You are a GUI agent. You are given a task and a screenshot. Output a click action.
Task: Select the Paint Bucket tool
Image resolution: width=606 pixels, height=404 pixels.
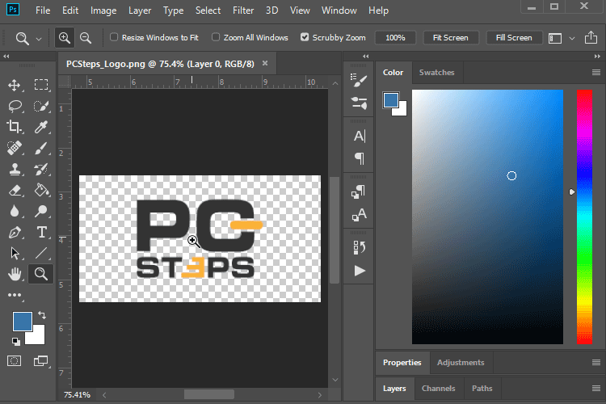click(x=41, y=190)
